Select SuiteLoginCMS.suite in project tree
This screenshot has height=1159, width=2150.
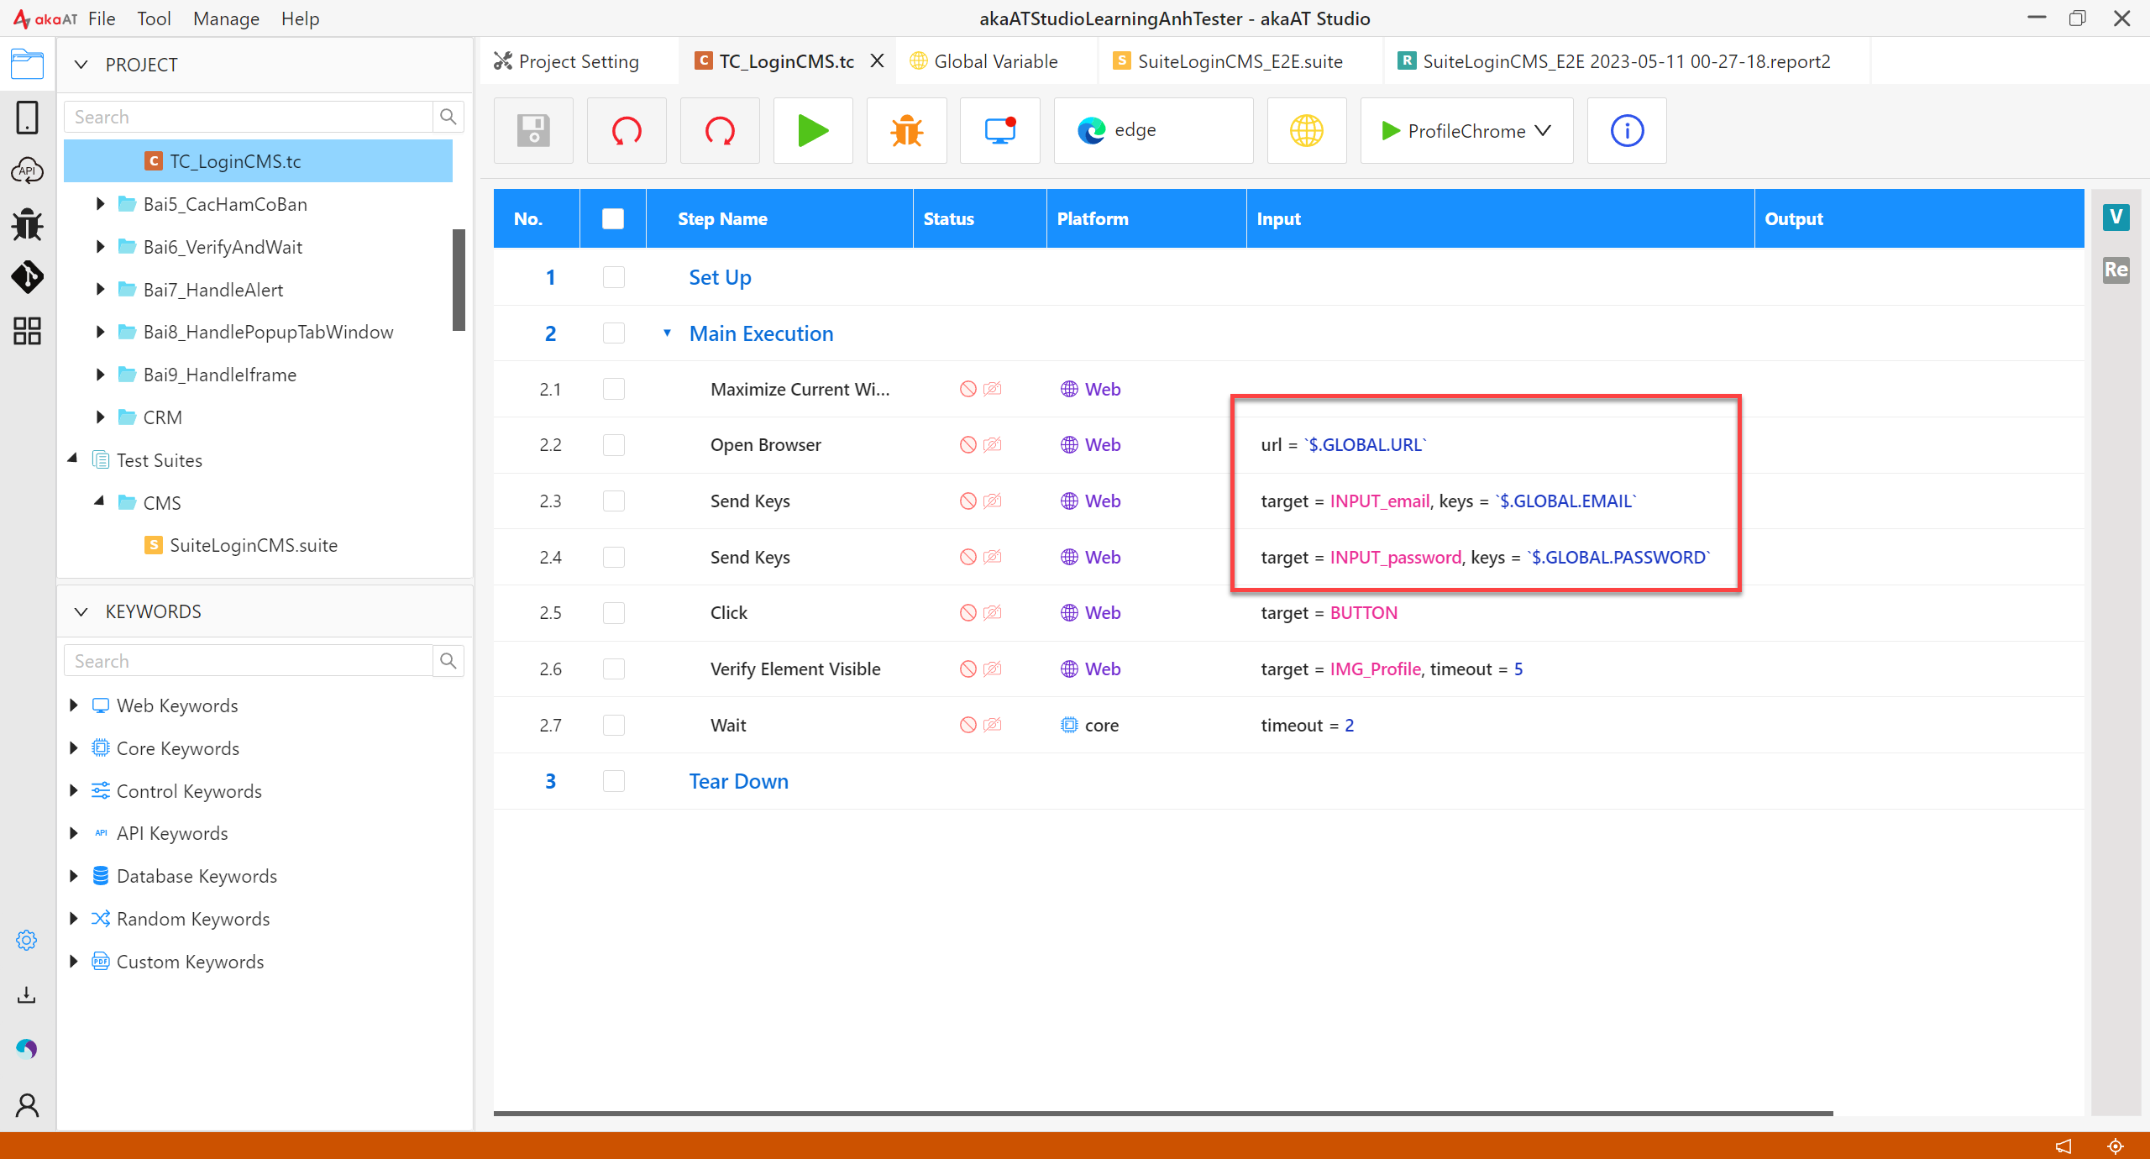click(x=253, y=545)
